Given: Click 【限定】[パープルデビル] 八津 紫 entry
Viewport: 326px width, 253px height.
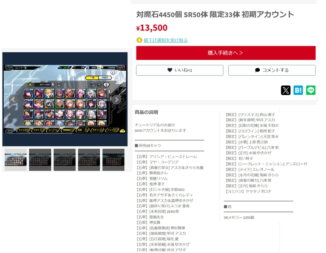Looking at the screenshot, I should pos(251,148).
